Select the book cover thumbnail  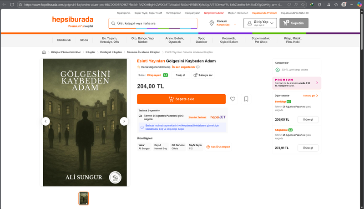84,199
